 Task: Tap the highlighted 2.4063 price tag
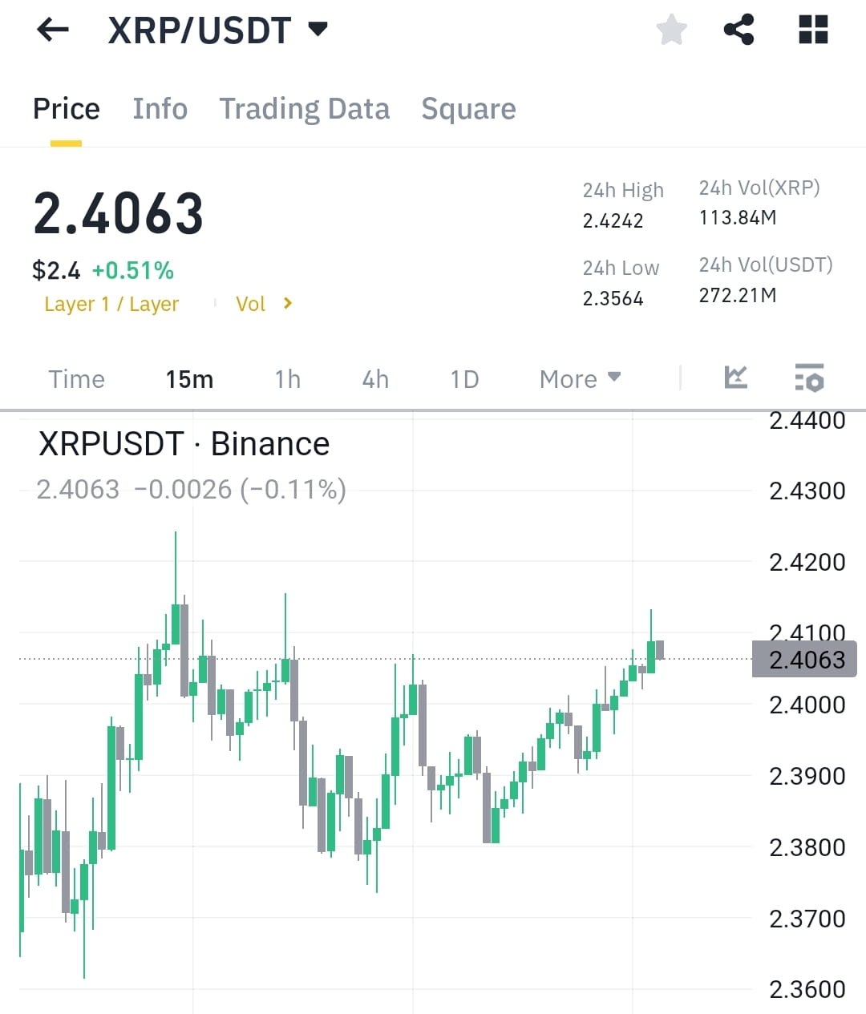pyautogui.click(x=804, y=659)
